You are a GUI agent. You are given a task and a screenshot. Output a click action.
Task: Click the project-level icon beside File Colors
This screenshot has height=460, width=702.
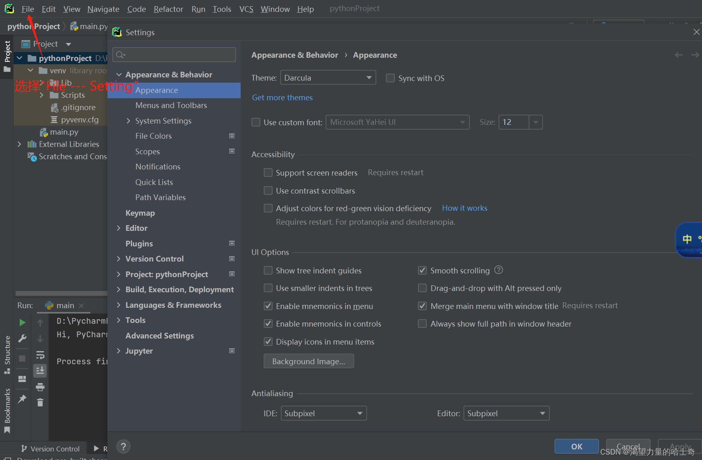(x=232, y=136)
